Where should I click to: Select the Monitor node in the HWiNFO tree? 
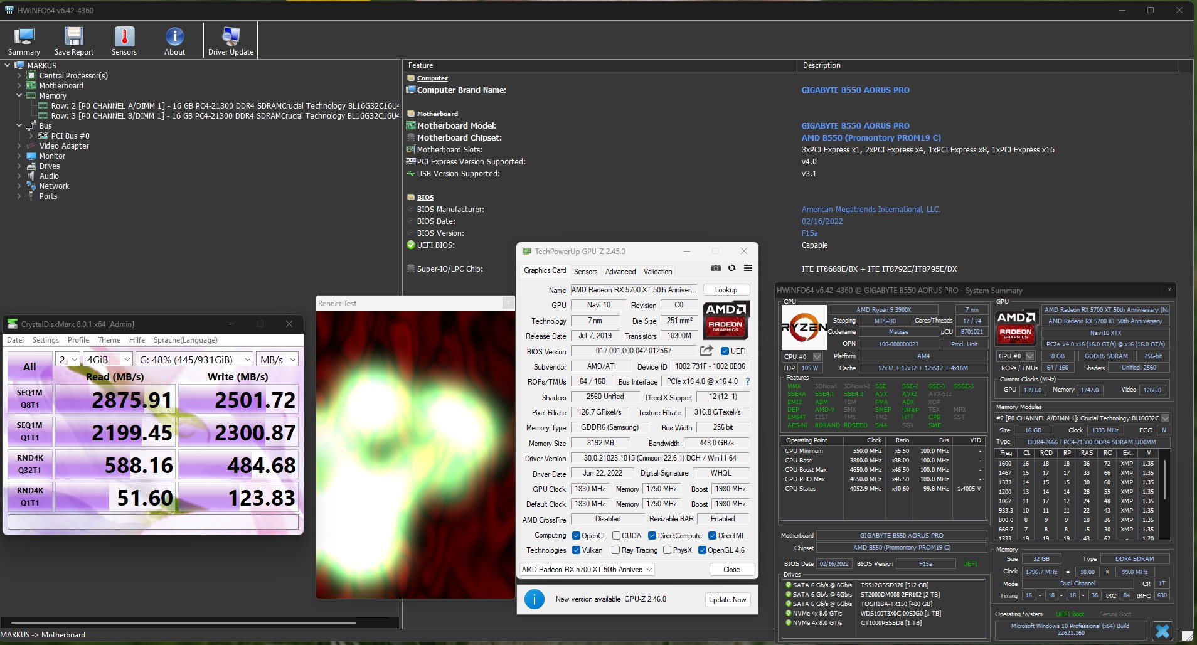[x=52, y=156]
